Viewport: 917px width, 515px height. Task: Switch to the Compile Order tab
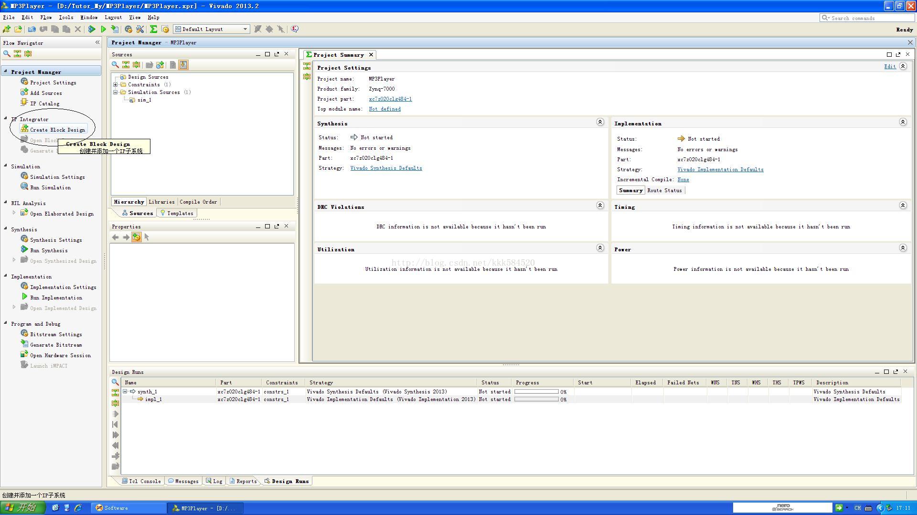[x=198, y=202]
